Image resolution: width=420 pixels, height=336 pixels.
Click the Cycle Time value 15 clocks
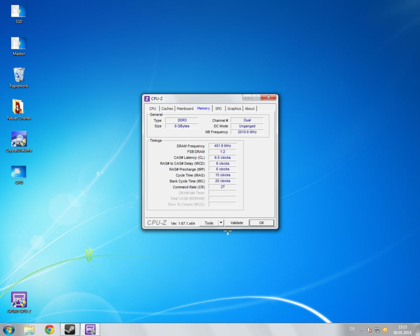click(x=223, y=175)
